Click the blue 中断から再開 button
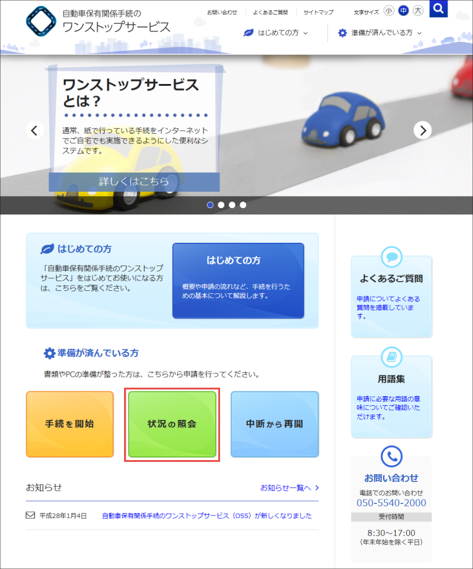 point(275,424)
